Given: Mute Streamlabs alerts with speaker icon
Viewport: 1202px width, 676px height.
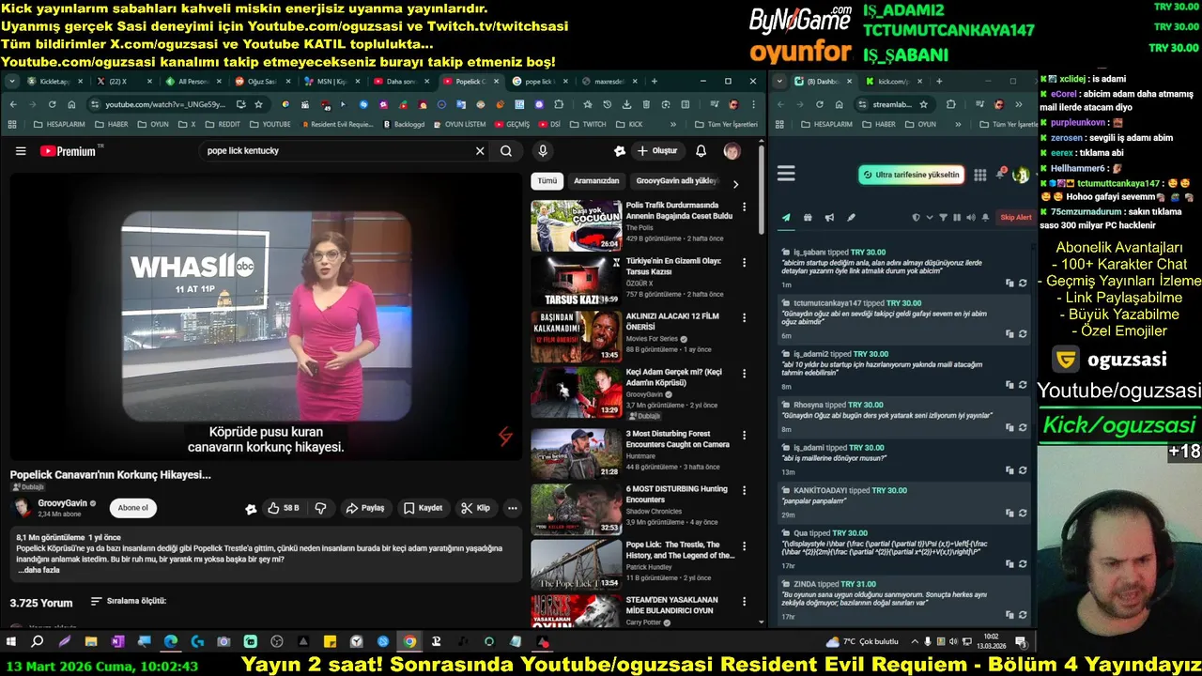Looking at the screenshot, I should (971, 218).
